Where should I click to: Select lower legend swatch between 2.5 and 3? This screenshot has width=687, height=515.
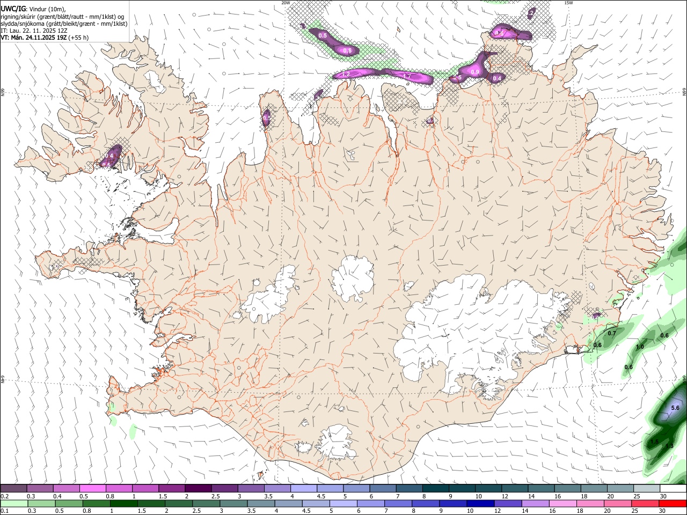[206, 503]
